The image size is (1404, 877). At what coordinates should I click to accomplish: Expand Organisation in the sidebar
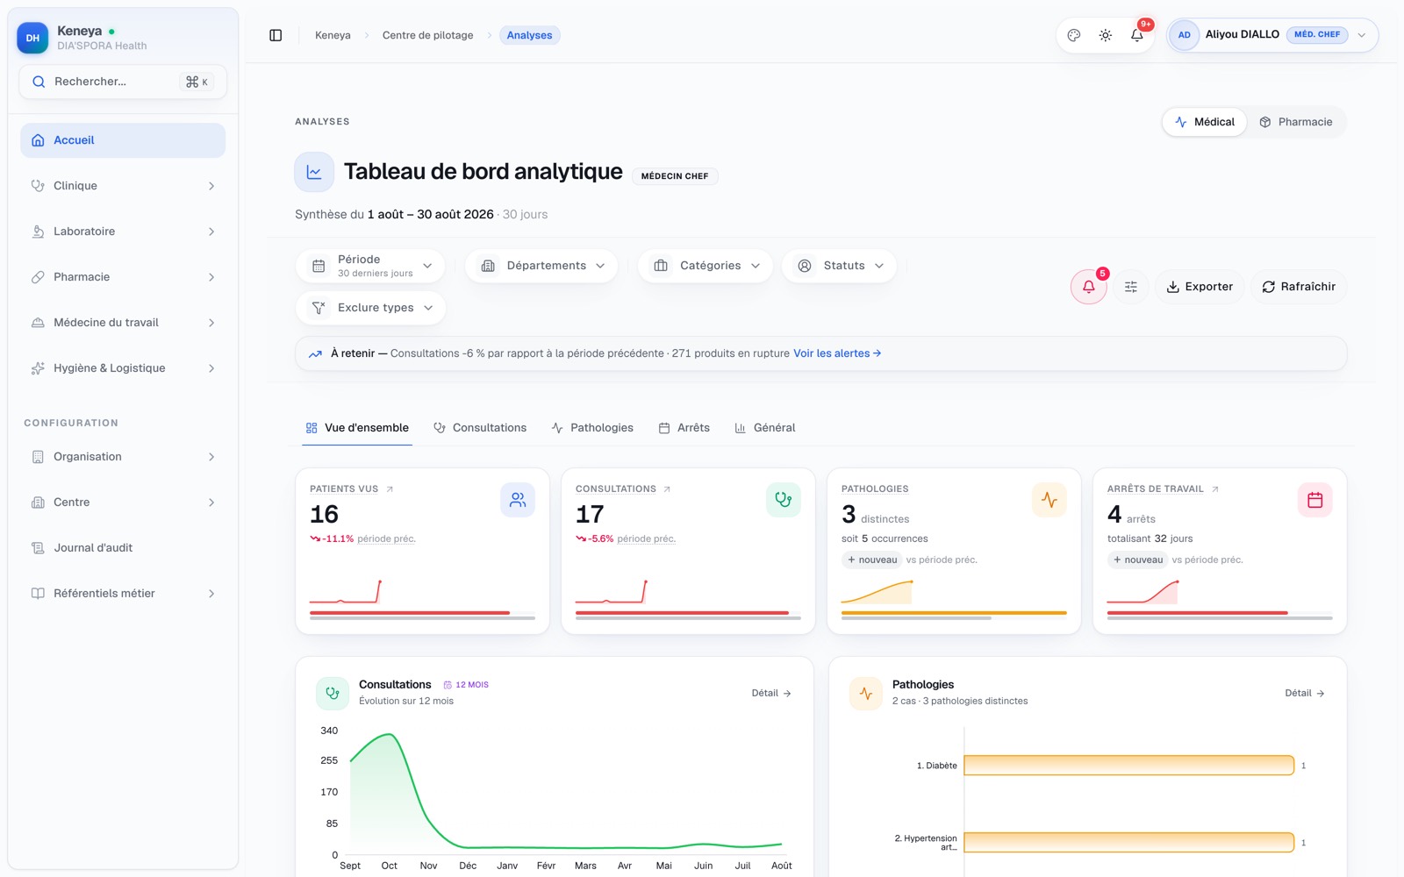[123, 457]
